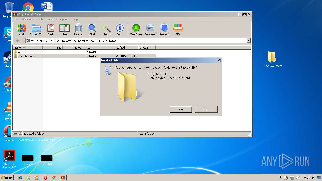This screenshot has width=322, height=181.
Task: Cancel deletion with the No button
Action: pos(206,109)
